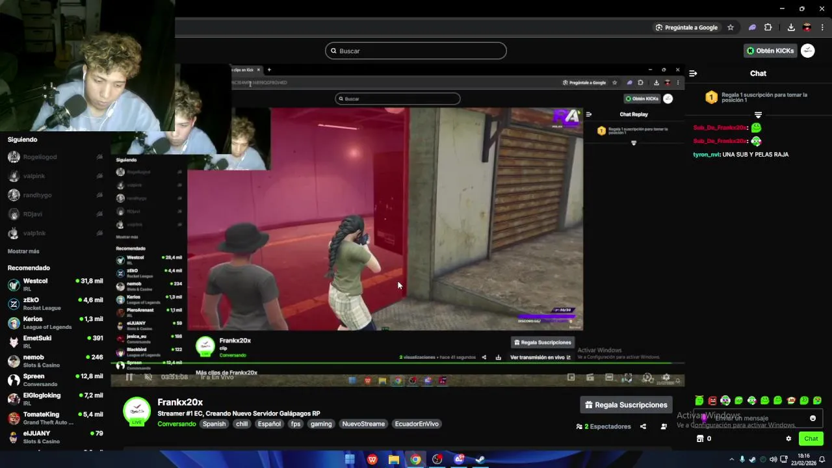Image resolution: width=832 pixels, height=468 pixels.
Task: Focus the Buscar search field
Action: pos(416,51)
